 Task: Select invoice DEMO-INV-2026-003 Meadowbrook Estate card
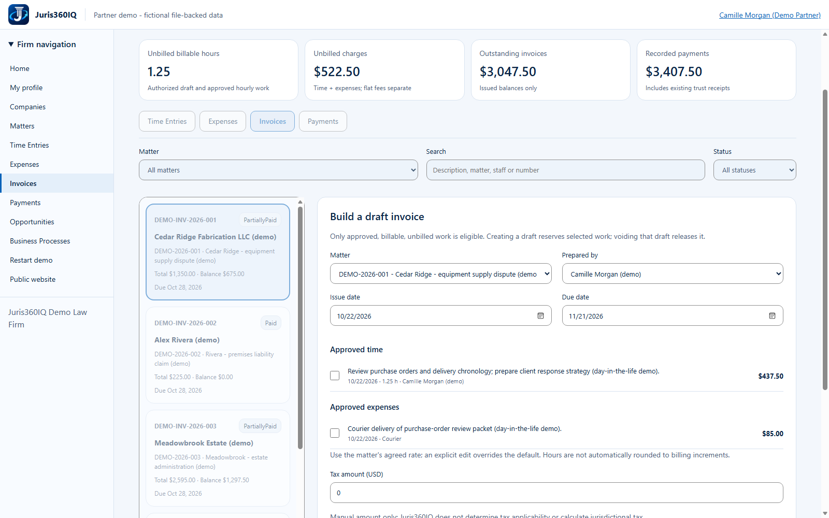point(218,458)
